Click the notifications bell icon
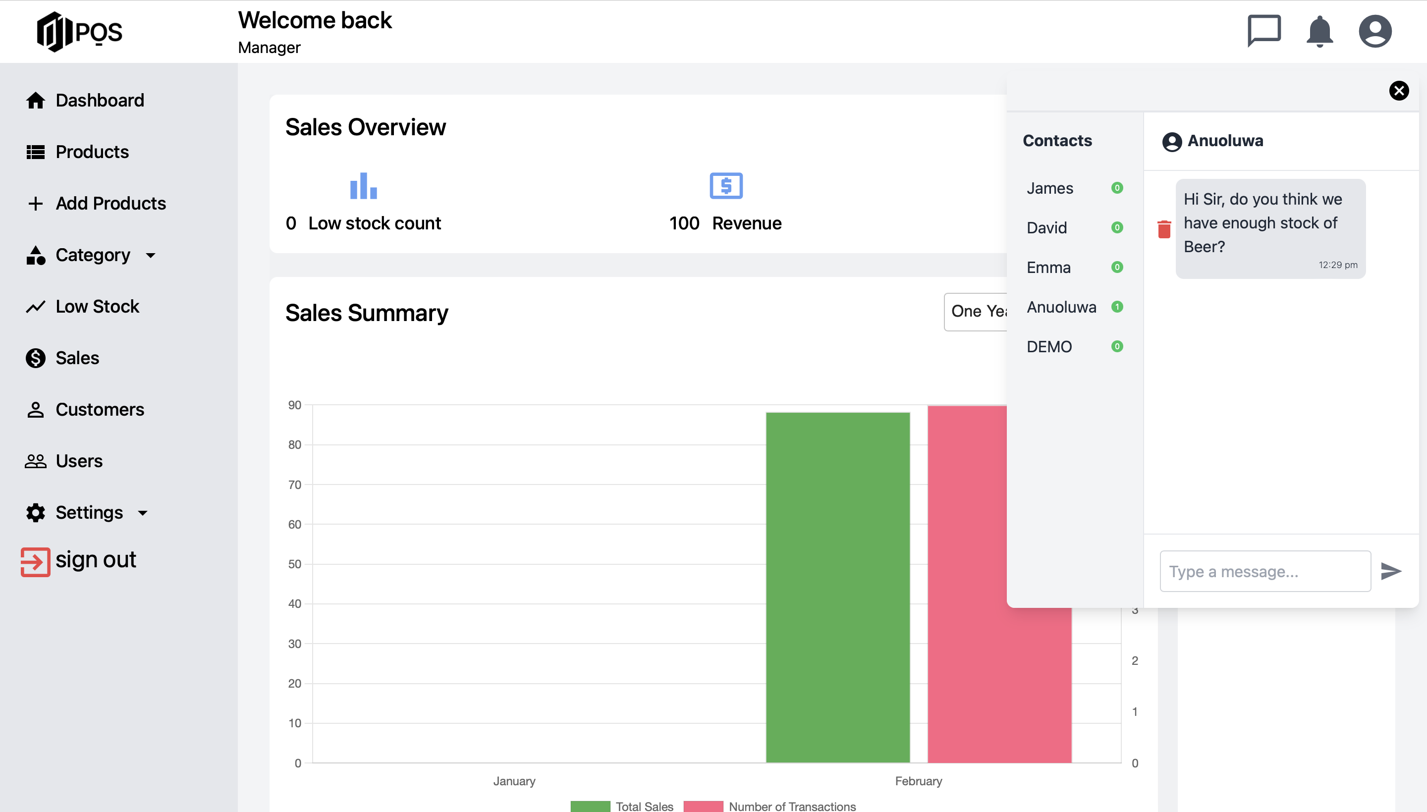Image resolution: width=1427 pixels, height=812 pixels. [1319, 31]
